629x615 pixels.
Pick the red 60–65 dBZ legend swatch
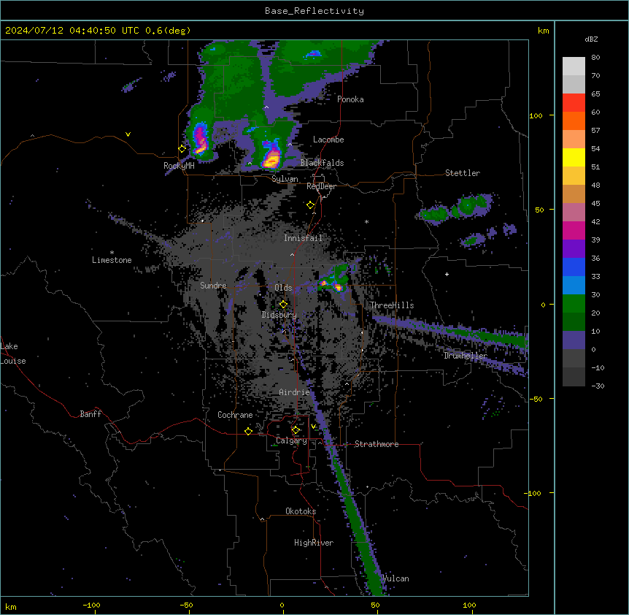(574, 102)
